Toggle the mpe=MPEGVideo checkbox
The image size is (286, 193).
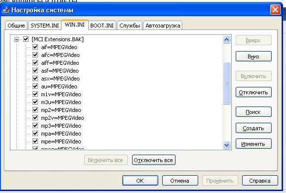tap(35, 141)
